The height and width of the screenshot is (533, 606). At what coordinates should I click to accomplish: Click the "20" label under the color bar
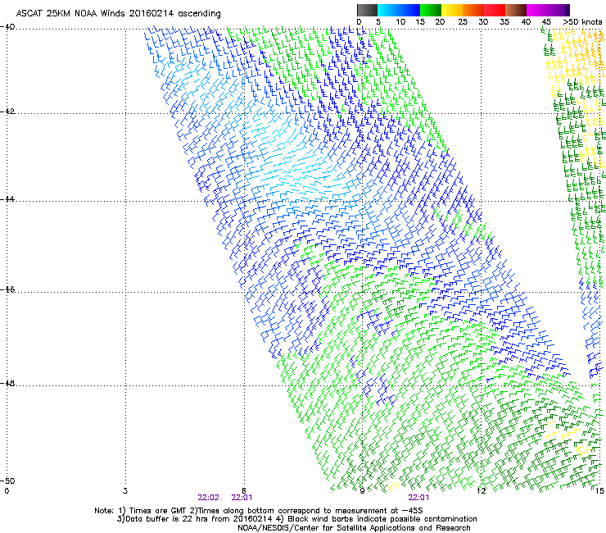coord(440,22)
